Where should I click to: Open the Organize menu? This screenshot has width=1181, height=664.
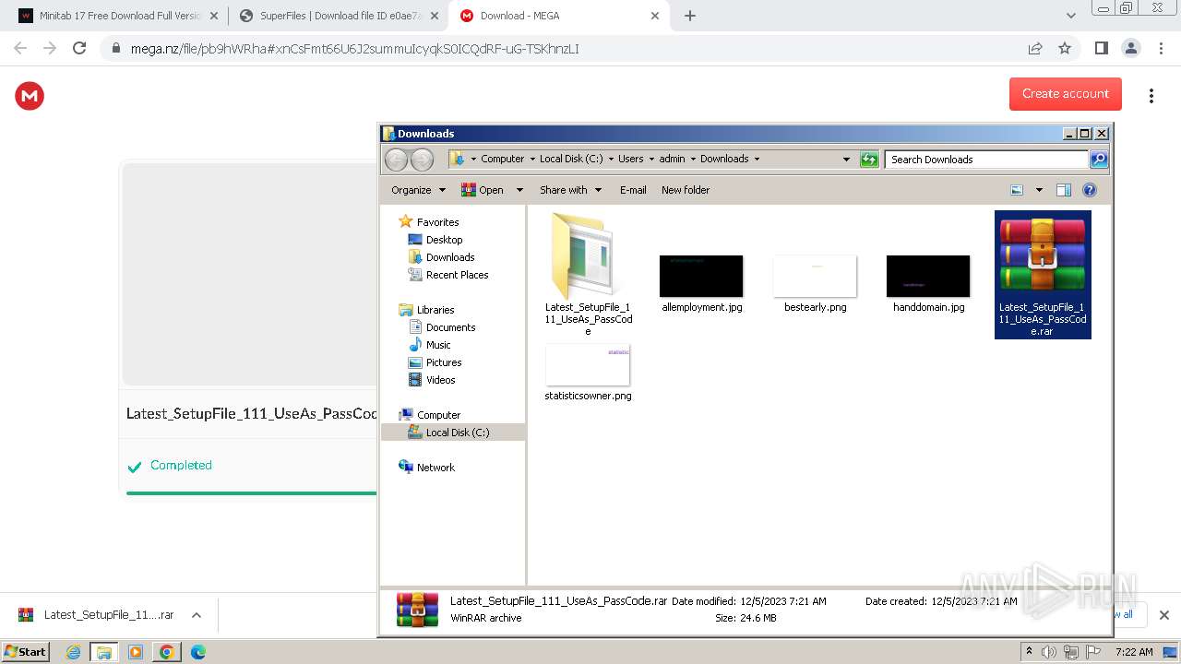[418, 190]
